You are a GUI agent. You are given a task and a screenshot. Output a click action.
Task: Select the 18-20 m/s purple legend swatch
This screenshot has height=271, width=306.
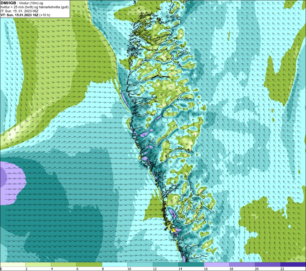tap(242, 265)
